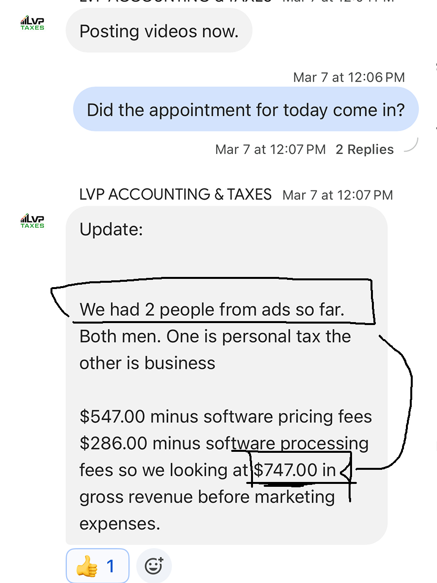Click the "other is business" line
The height and width of the screenshot is (583, 437).
coord(147,363)
